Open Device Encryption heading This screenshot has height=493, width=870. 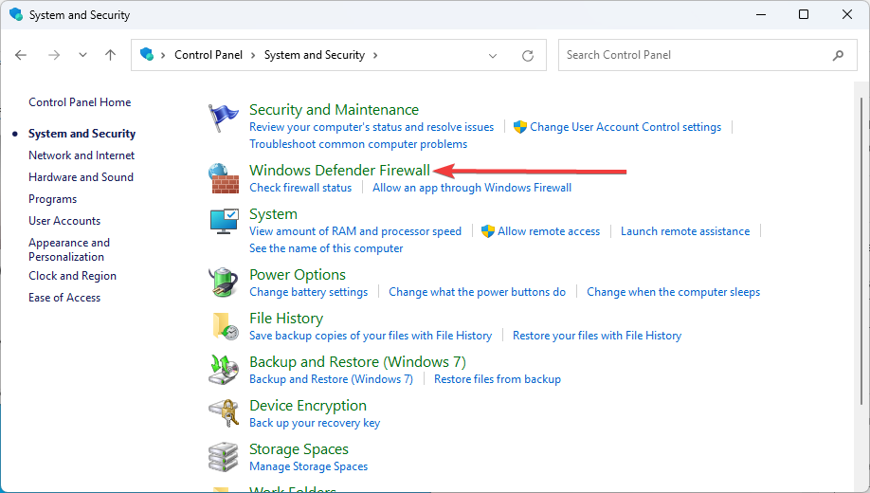308,405
